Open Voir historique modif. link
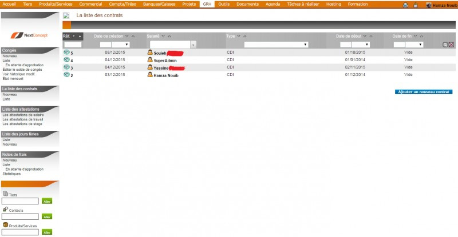This screenshot has height=237, width=458. pyautogui.click(x=19, y=74)
